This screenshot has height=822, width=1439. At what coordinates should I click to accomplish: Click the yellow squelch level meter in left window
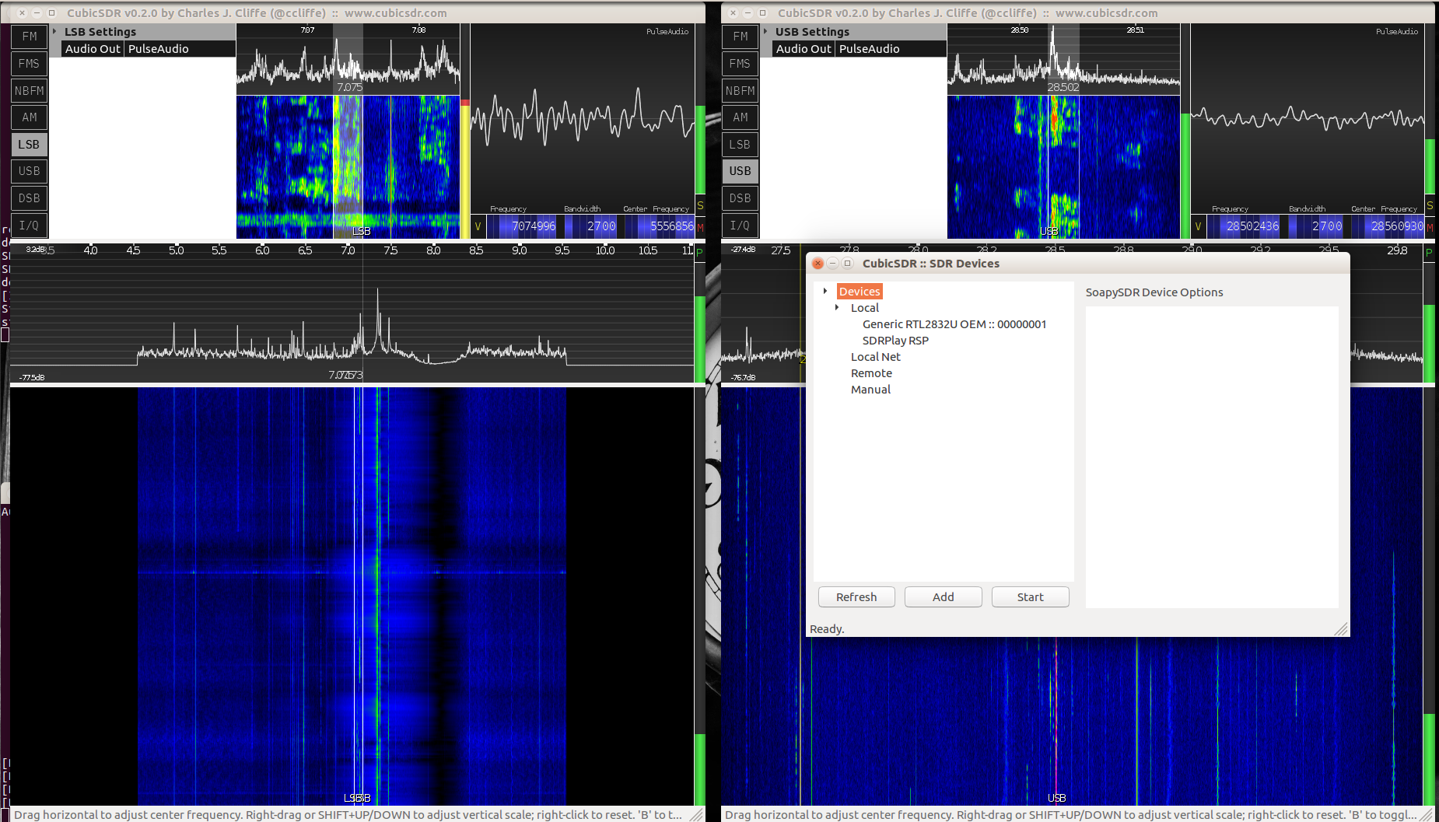pyautogui.click(x=465, y=169)
